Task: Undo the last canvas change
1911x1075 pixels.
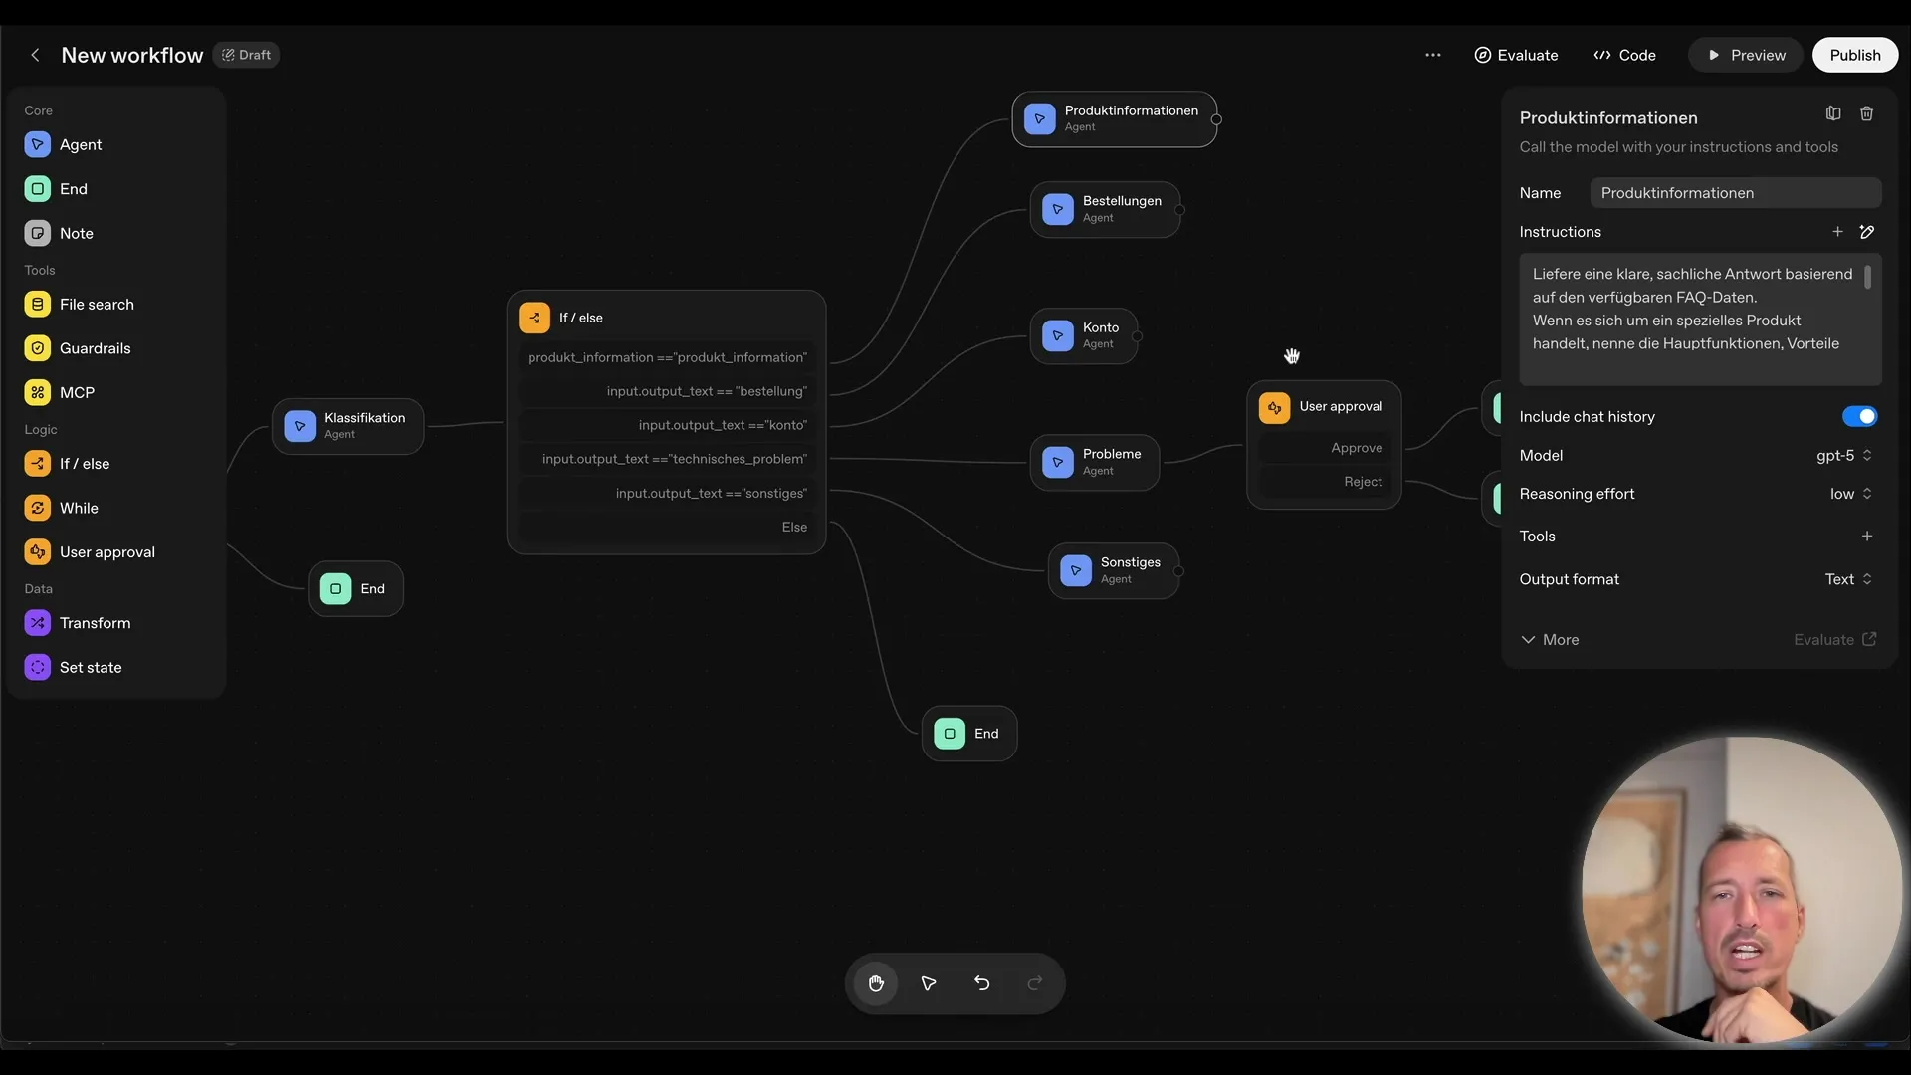Action: coord(981,983)
